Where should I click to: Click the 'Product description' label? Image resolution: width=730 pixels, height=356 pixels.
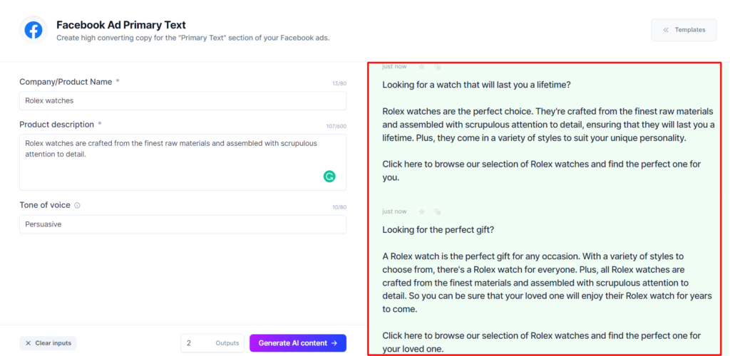click(57, 125)
